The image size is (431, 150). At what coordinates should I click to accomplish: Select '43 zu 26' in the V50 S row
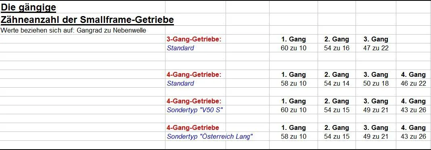click(413, 110)
